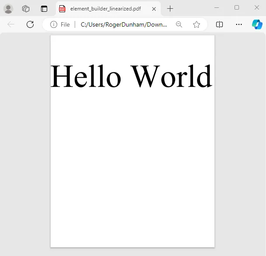Open Settings and more ellipsis menu
Viewport: 266px width, 256px height.
239,24
